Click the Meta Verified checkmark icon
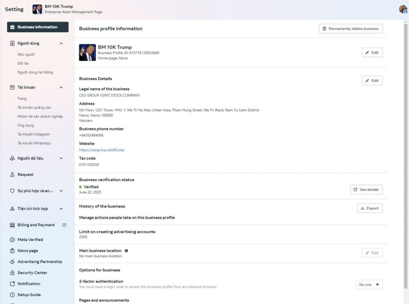Viewport: 409px width, 304px height. [12, 240]
